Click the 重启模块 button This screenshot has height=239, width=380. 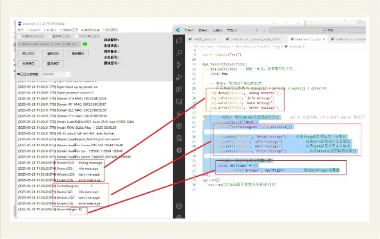pos(78,54)
